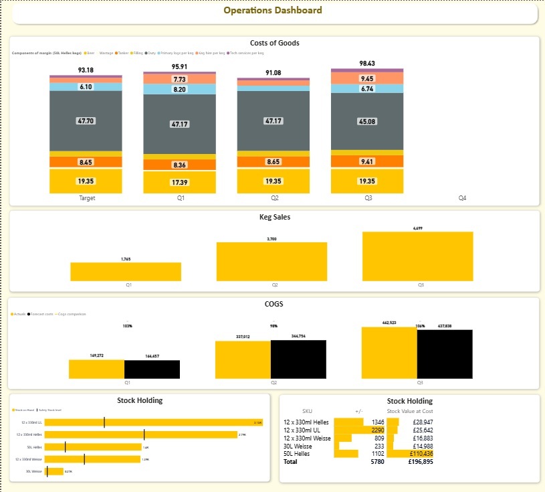This screenshot has width=545, height=492.
Task: Click the 17.39 Beer segment in Q1
Action: point(179,182)
